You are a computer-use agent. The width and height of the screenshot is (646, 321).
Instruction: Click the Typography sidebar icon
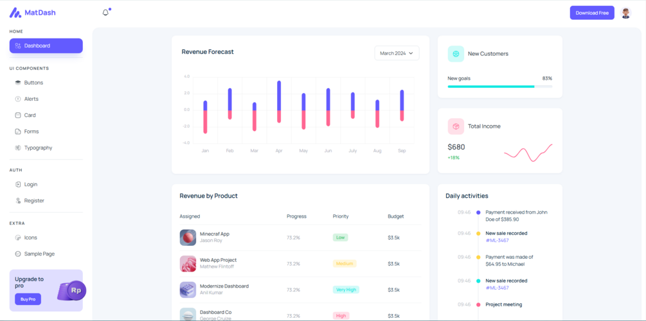click(18, 148)
